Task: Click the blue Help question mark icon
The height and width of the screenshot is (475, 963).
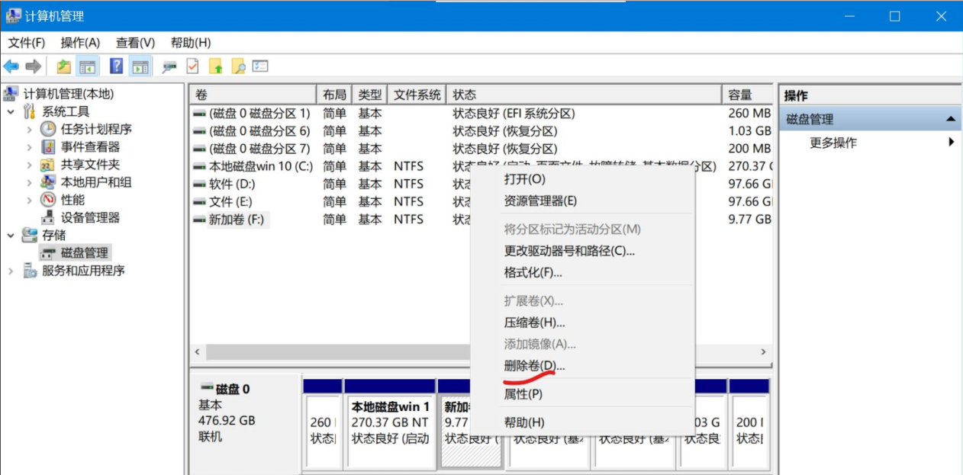Action: point(116,66)
